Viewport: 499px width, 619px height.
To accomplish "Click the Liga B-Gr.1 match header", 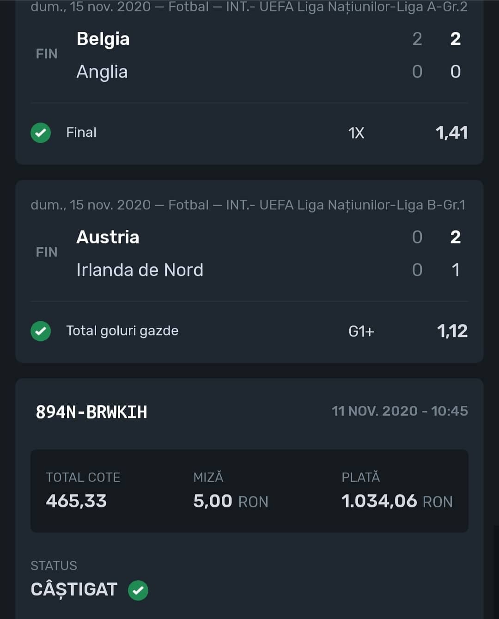I will (x=248, y=205).
